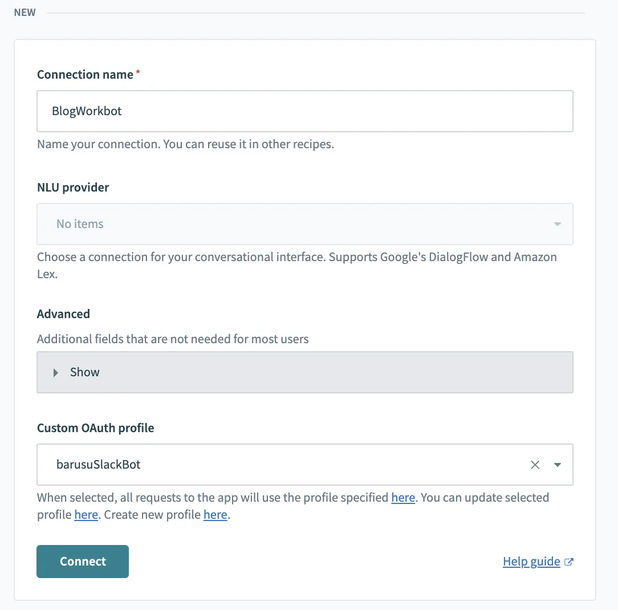Viewport: 618px width, 610px height.
Task: Follow the 'here' link to create new profile
Action: (215, 515)
